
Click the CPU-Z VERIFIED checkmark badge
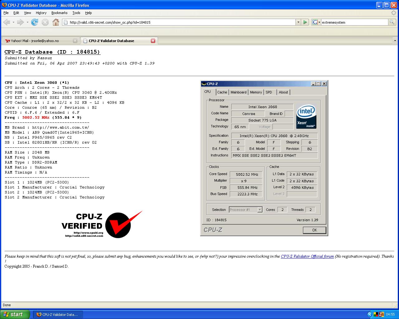[x=102, y=224]
